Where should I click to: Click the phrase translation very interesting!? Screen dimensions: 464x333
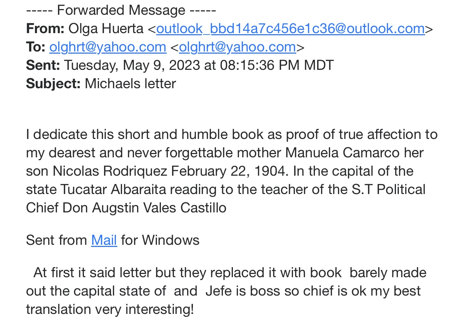click(x=110, y=309)
